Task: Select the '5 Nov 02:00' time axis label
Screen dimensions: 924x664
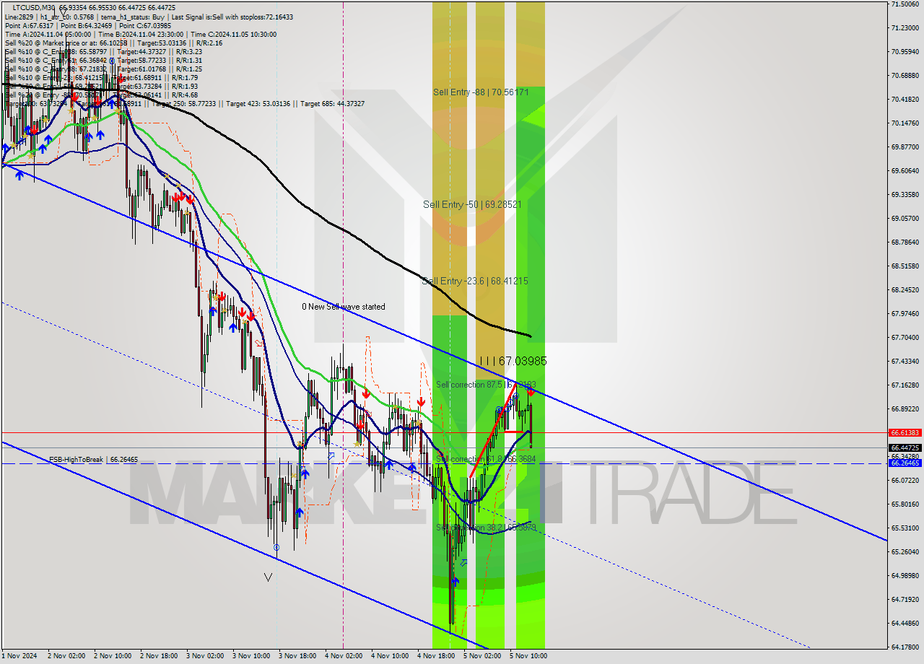Action: 482,656
